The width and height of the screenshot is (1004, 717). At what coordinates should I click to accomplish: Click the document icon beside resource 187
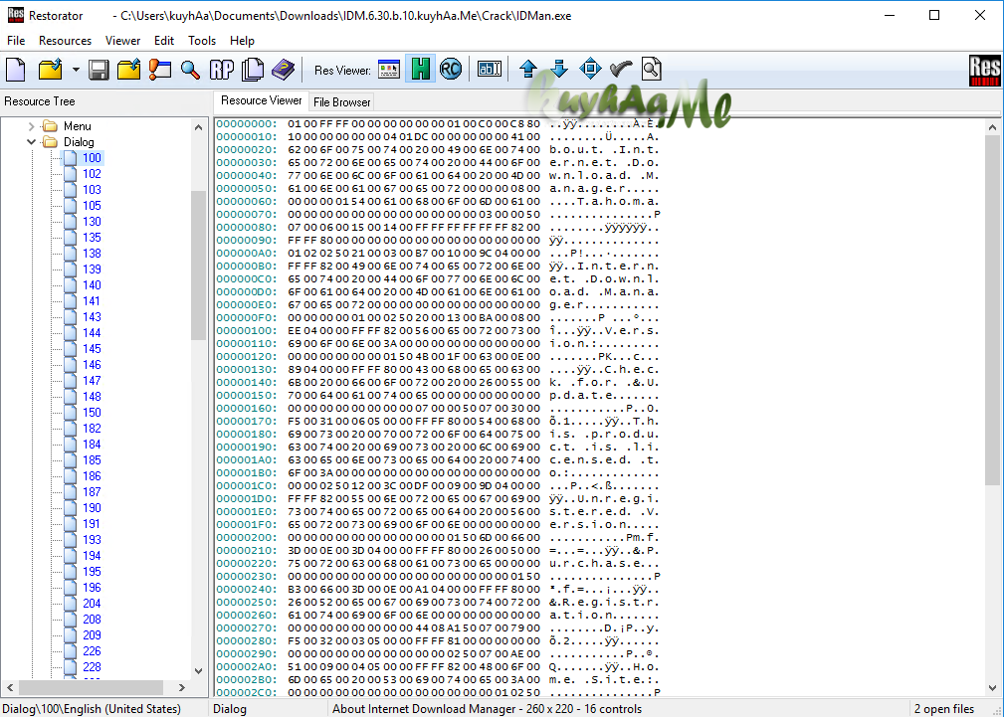coord(71,492)
